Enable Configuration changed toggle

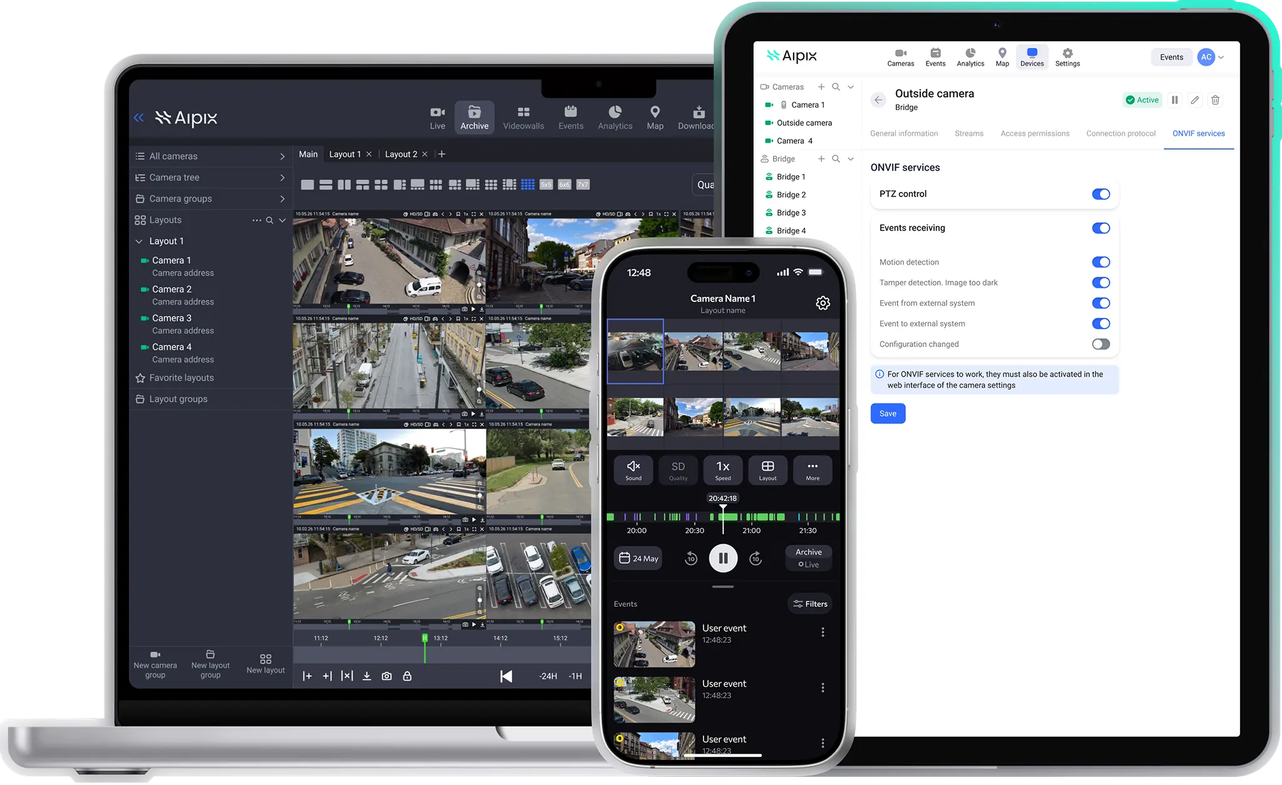(1100, 344)
